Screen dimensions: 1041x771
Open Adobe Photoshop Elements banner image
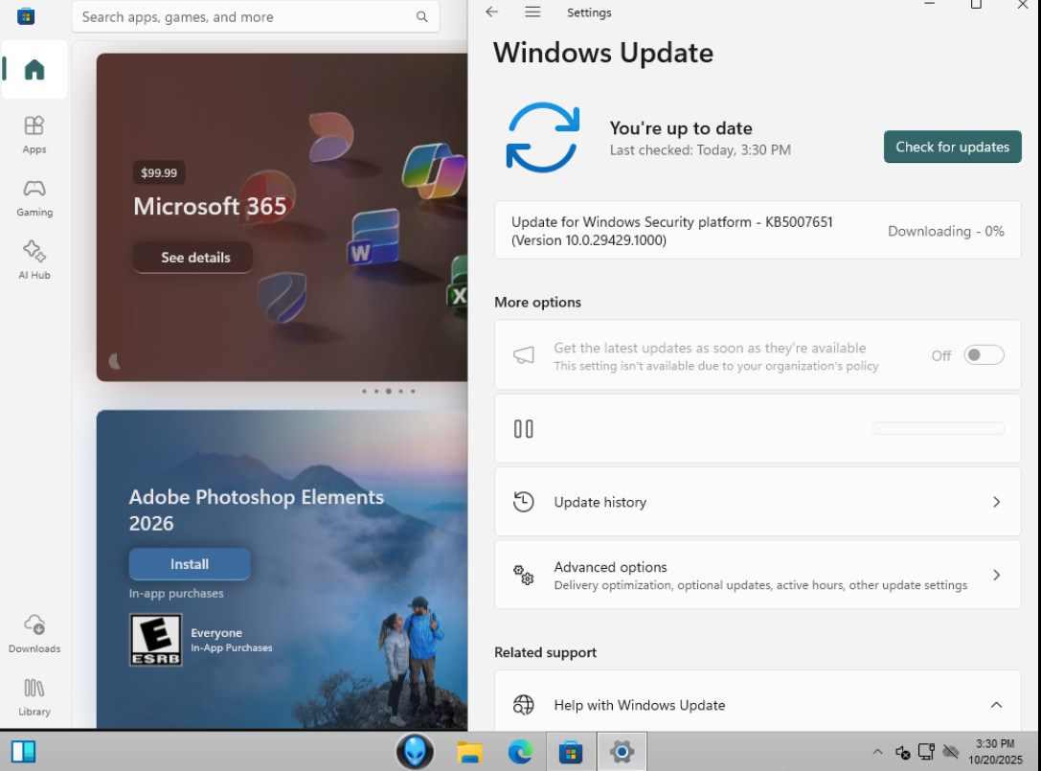tap(283, 569)
